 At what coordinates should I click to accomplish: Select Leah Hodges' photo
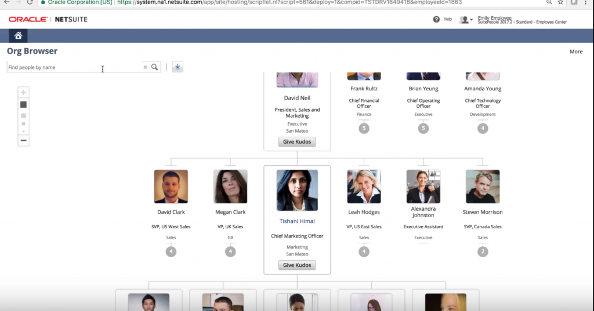[364, 186]
